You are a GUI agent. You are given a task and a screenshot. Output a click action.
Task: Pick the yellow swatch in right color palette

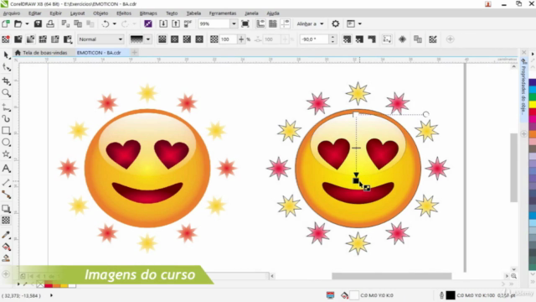pos(533,104)
